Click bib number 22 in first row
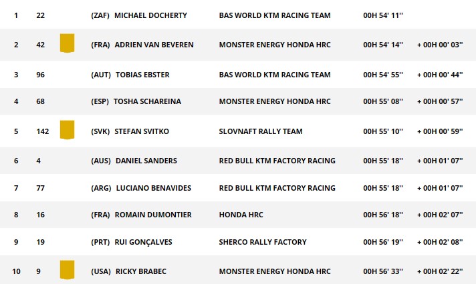 click(40, 15)
